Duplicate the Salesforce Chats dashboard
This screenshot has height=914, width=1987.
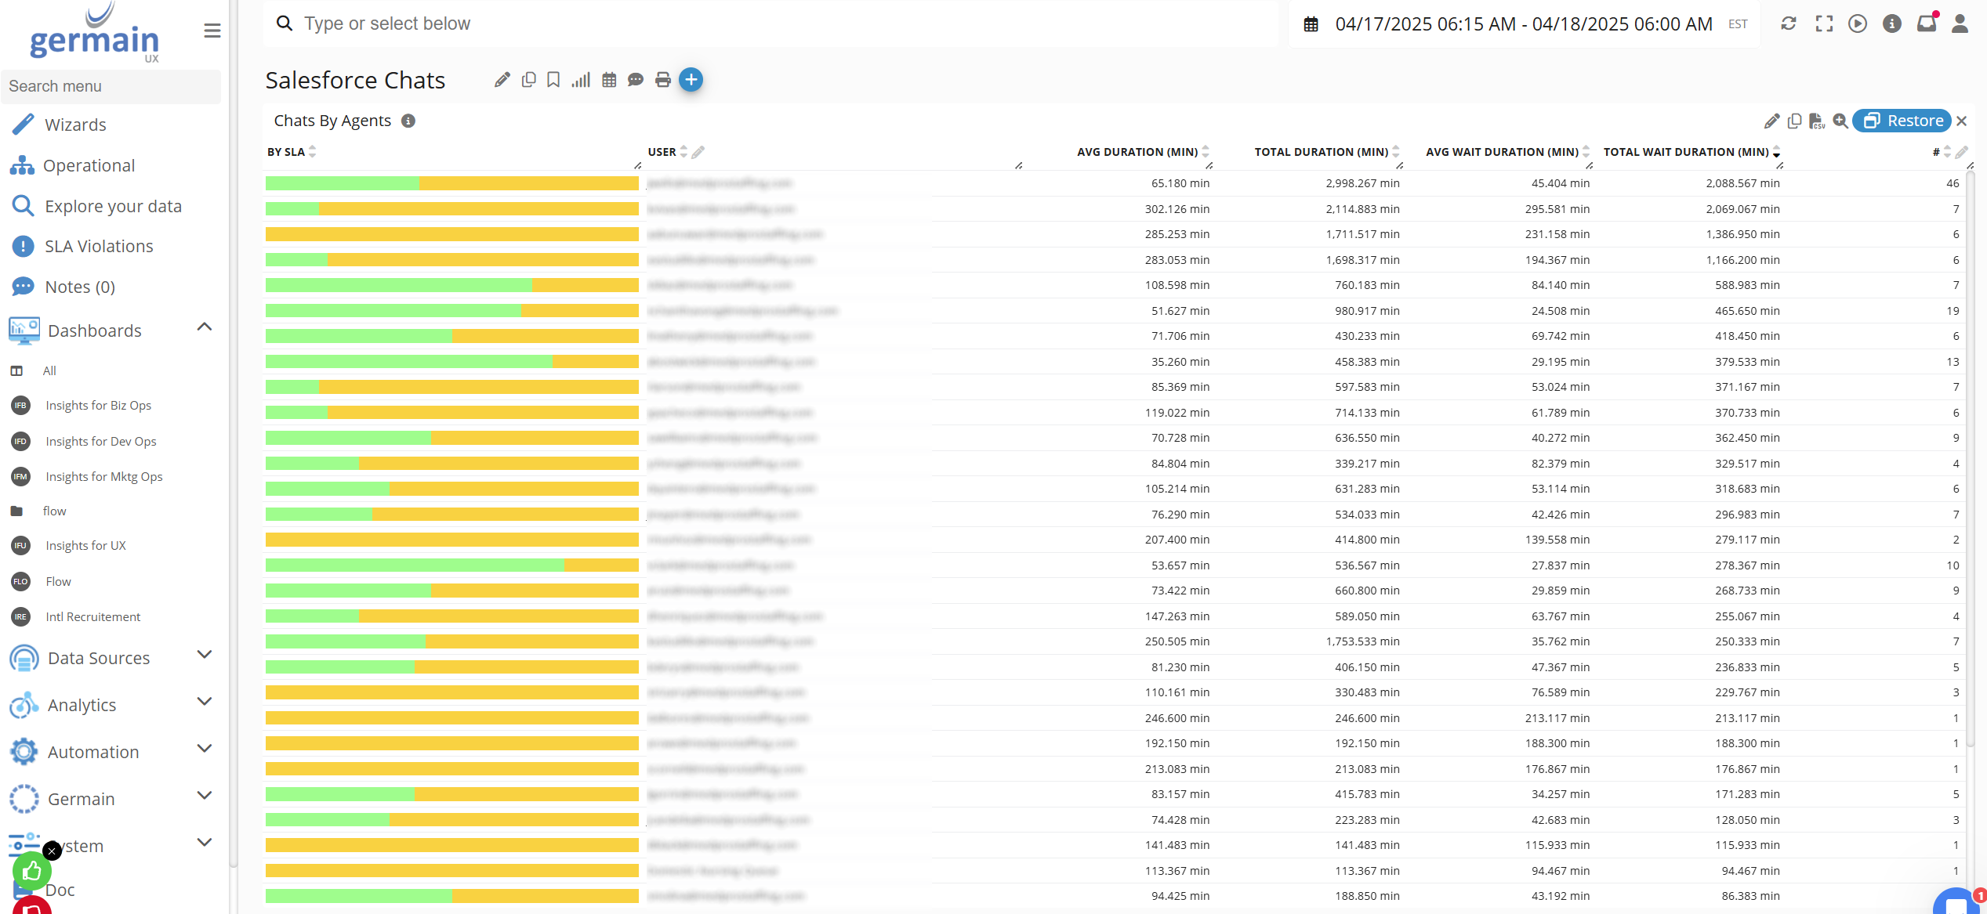tap(528, 79)
